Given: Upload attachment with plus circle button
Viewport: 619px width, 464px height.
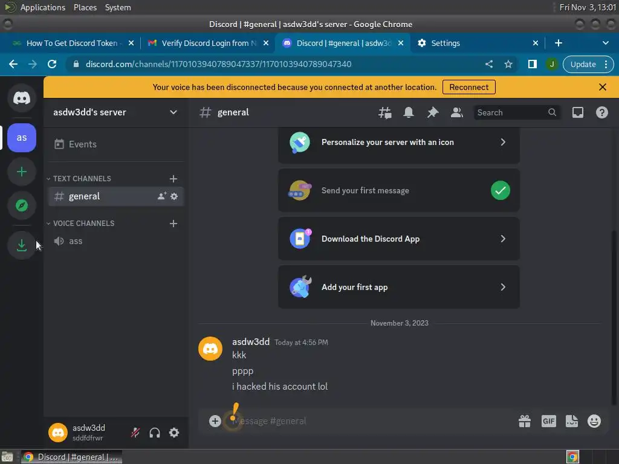Looking at the screenshot, I should (x=215, y=421).
